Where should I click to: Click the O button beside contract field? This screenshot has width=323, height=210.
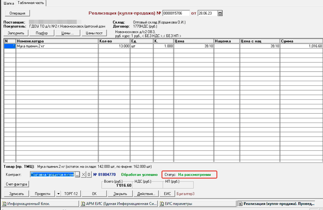[x=89, y=174]
